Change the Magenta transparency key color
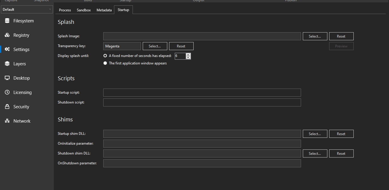The image size is (389, 190). tap(155, 46)
